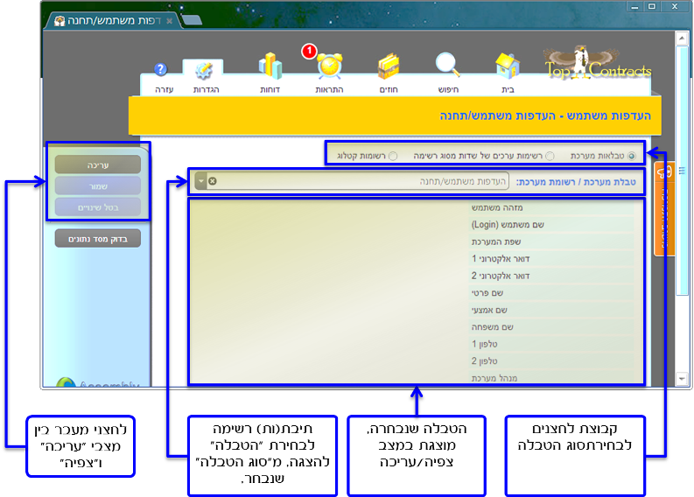Open the דוחות reports chart icon
The width and height of the screenshot is (694, 497).
point(270,66)
